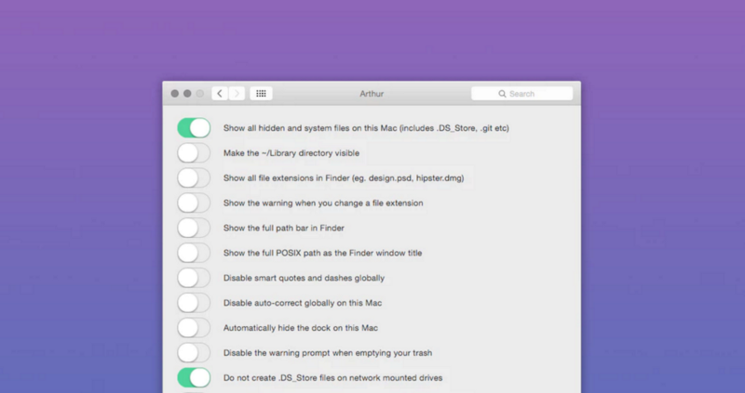Image resolution: width=745 pixels, height=393 pixels.
Task: Minimize the Arthur window
Action: tap(187, 94)
